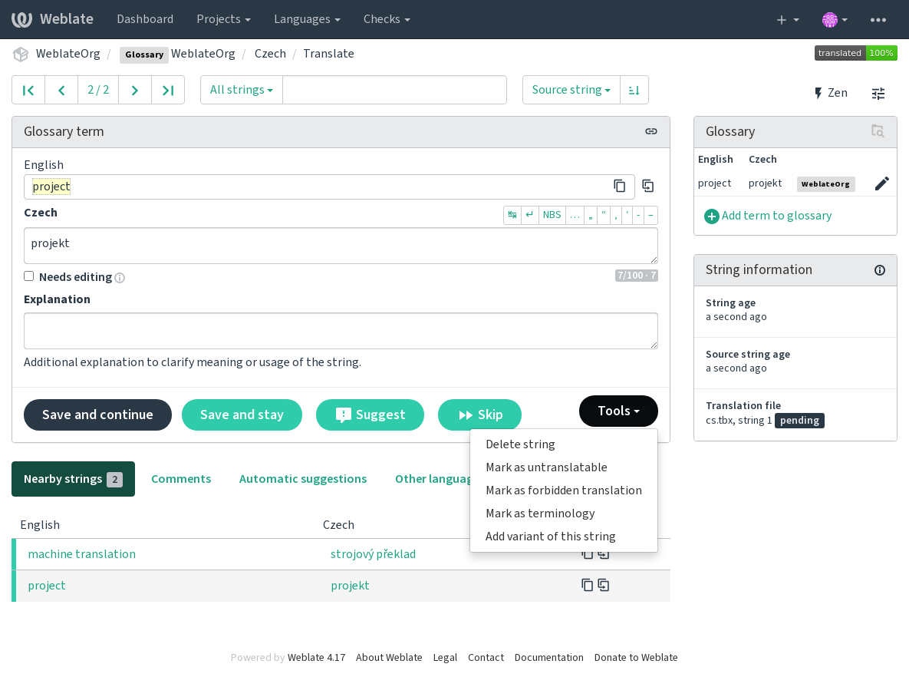Click the Weblate logo icon
The width and height of the screenshot is (909, 687).
pyautogui.click(x=21, y=19)
